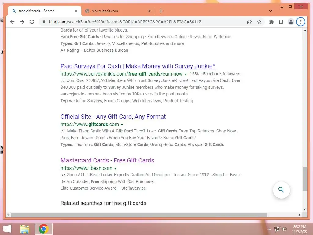The image size is (313, 235).
Task: Open 'Official Site - Any Gift Card' link
Action: point(113,117)
